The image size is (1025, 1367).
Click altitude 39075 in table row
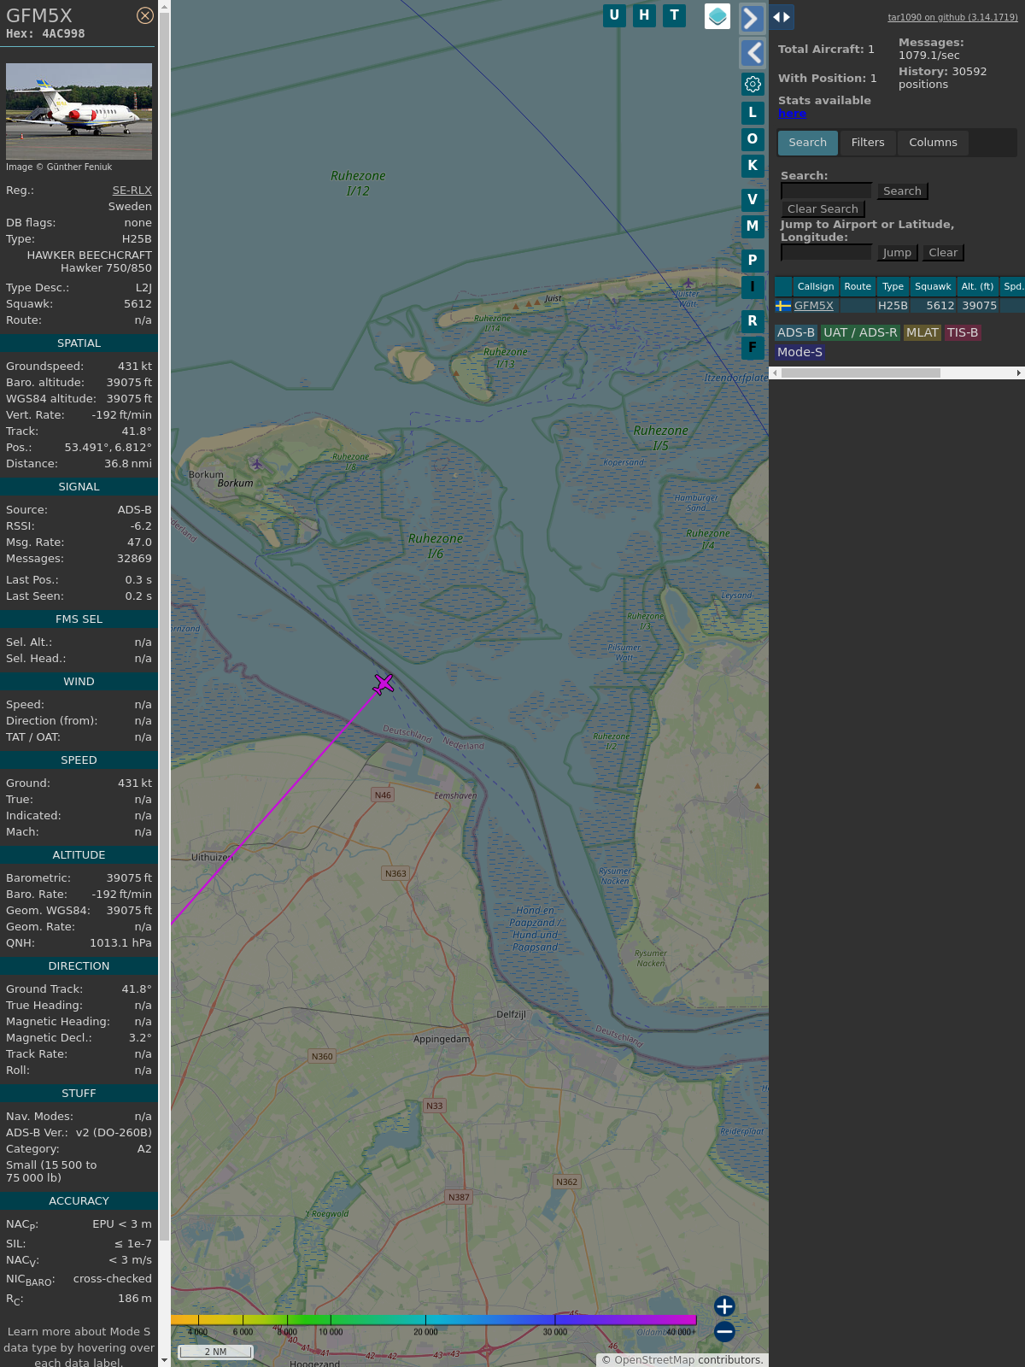[979, 306]
